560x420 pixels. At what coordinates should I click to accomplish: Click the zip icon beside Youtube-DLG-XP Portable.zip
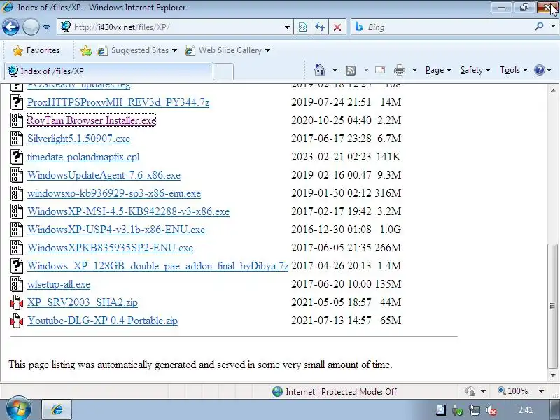[x=16, y=321]
